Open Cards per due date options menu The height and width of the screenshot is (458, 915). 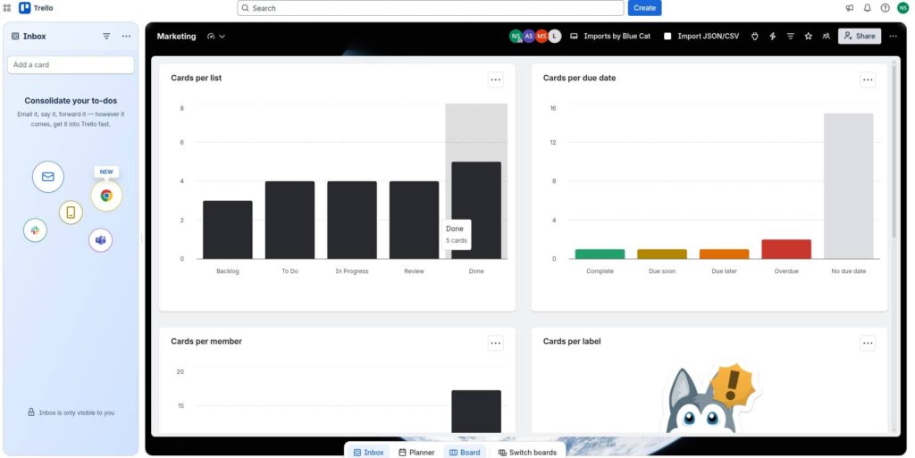868,80
